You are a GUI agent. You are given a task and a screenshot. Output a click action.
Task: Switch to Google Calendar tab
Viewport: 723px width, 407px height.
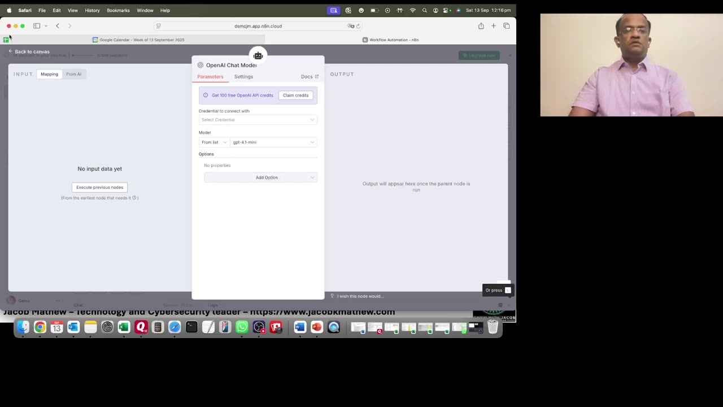(x=138, y=40)
